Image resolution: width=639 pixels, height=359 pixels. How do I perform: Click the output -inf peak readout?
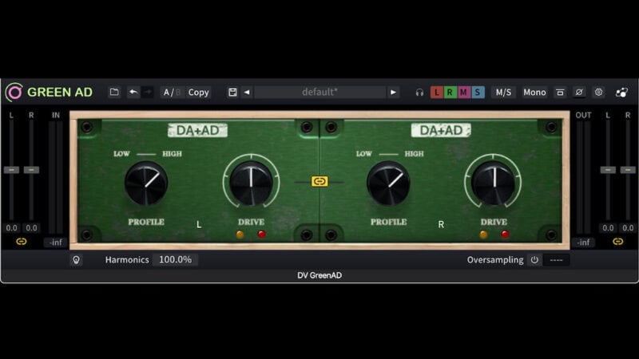(x=583, y=243)
